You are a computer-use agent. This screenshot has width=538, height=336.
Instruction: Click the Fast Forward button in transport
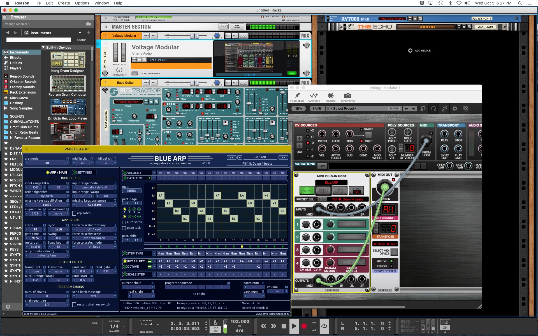[274, 326]
